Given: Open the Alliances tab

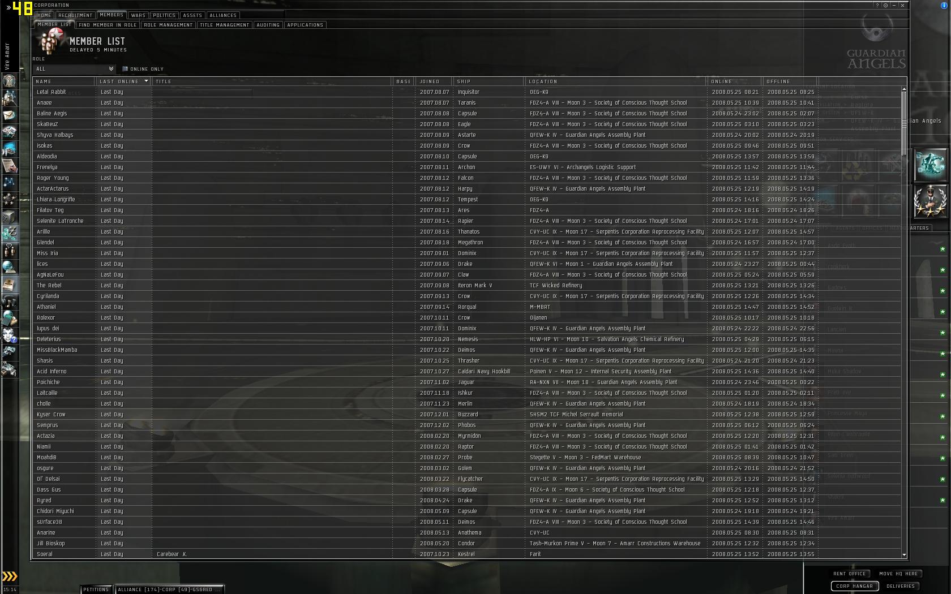Looking at the screenshot, I should coord(223,15).
